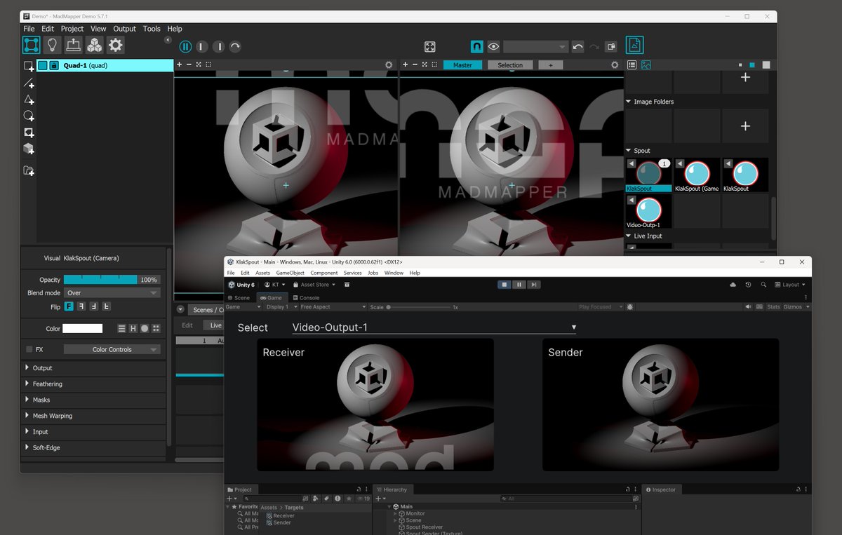The width and height of the screenshot is (842, 535).
Task: Switch the media panel to thumbnail view
Action: pyautogui.click(x=646, y=65)
